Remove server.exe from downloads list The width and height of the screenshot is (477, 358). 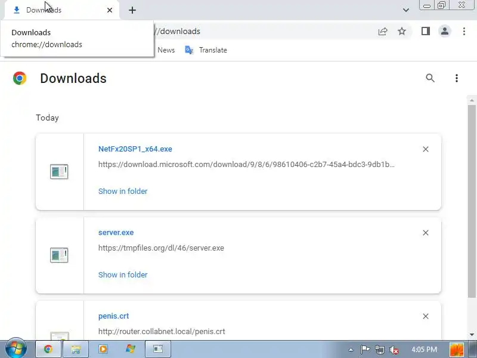426,233
